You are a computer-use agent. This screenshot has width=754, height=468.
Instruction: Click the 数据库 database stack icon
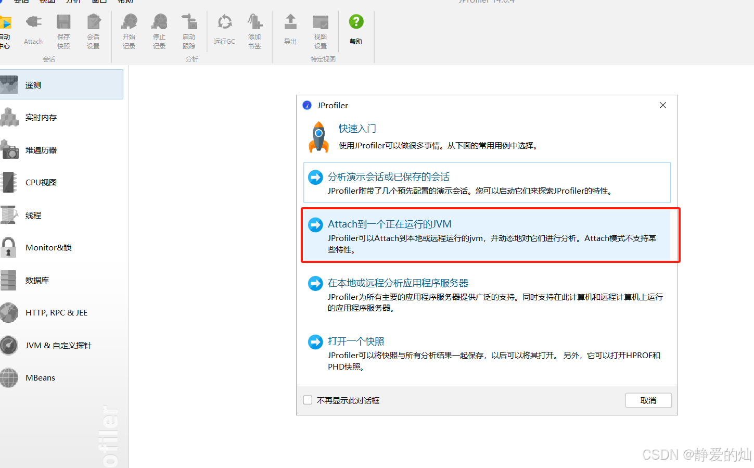(8, 280)
